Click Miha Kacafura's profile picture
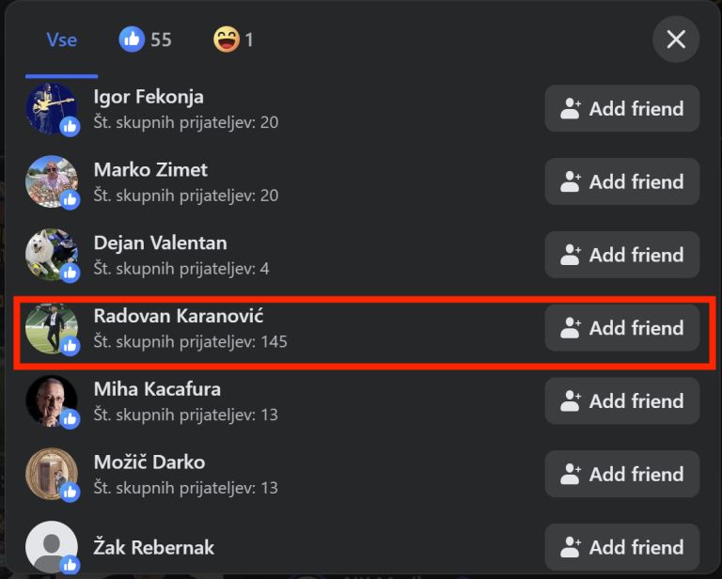Image resolution: width=722 pixels, height=579 pixels. coord(52,401)
